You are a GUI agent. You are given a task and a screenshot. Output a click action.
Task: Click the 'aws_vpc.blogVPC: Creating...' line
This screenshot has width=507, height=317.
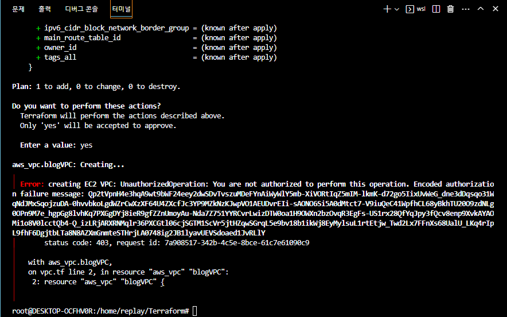[68, 165]
